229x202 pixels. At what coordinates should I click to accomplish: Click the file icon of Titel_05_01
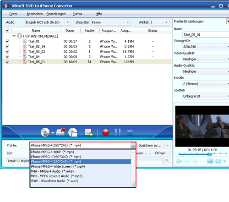pos(25,62)
